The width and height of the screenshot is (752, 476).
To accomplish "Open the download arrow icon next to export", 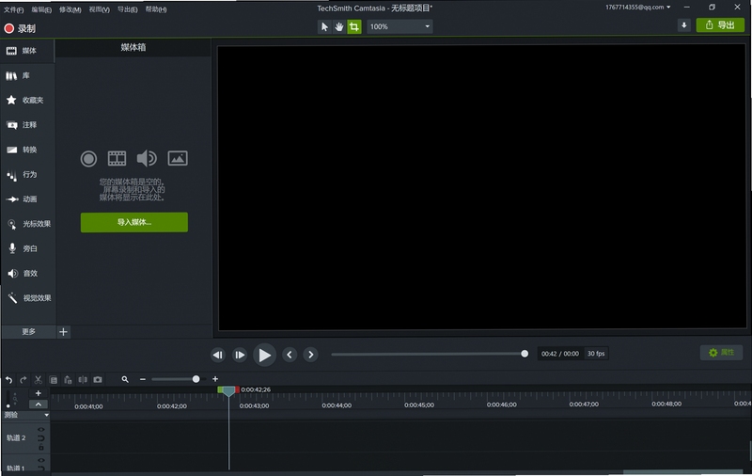I will [684, 25].
